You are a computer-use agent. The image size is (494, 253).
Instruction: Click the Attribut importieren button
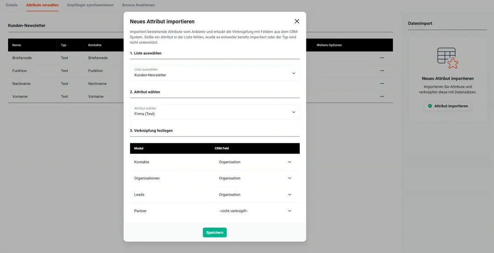point(448,106)
